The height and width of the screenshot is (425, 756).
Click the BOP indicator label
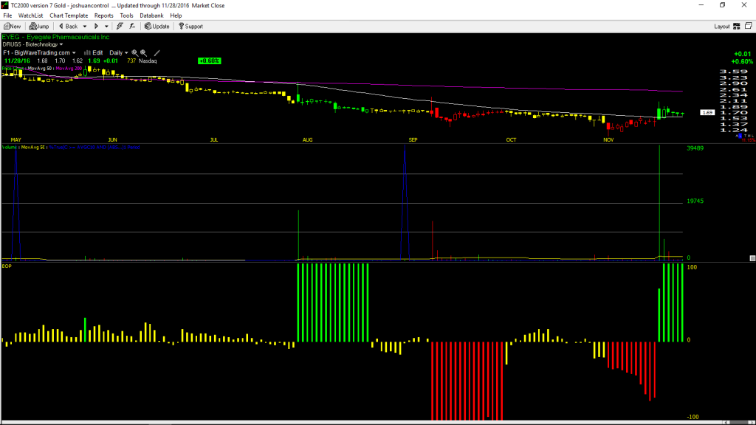click(7, 266)
